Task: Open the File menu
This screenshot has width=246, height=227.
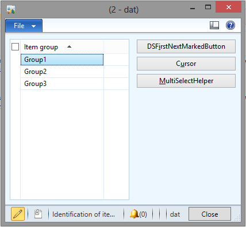Action: click(24, 26)
